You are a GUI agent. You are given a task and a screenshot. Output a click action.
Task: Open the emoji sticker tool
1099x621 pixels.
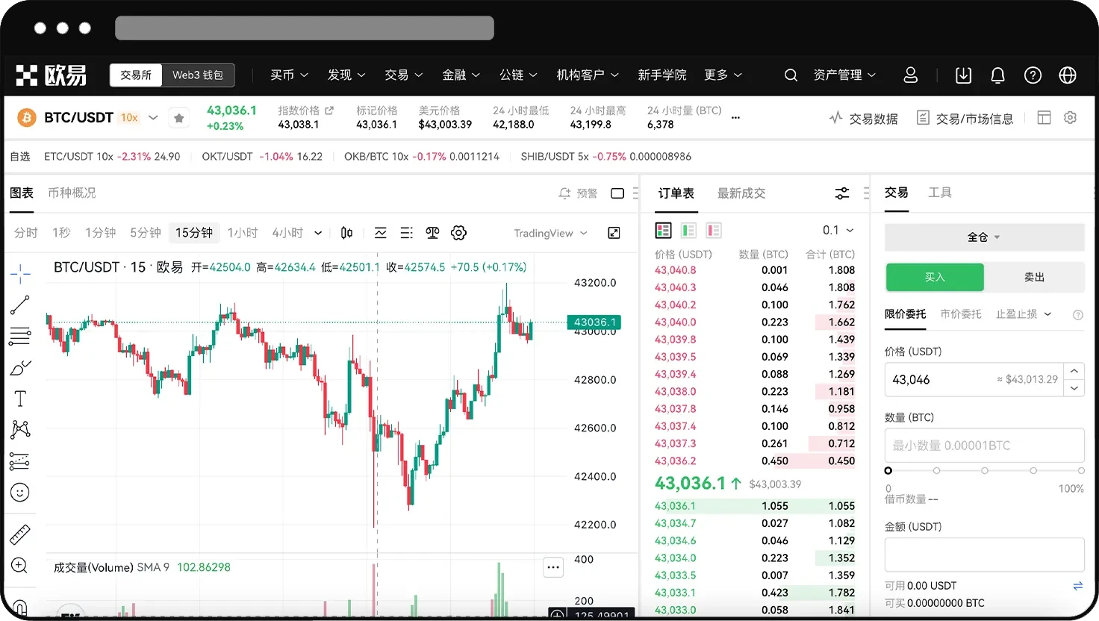tap(20, 493)
